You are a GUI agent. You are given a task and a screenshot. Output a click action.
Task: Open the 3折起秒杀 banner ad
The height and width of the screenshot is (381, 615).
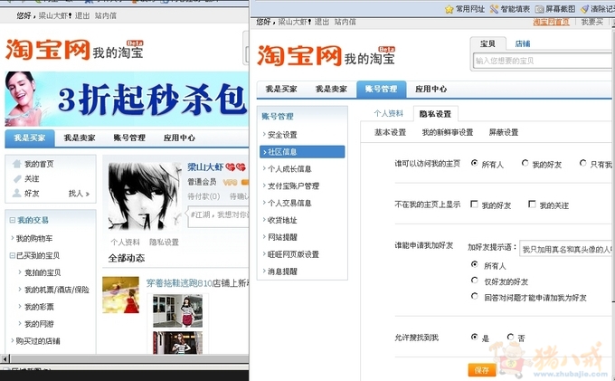tap(127, 99)
